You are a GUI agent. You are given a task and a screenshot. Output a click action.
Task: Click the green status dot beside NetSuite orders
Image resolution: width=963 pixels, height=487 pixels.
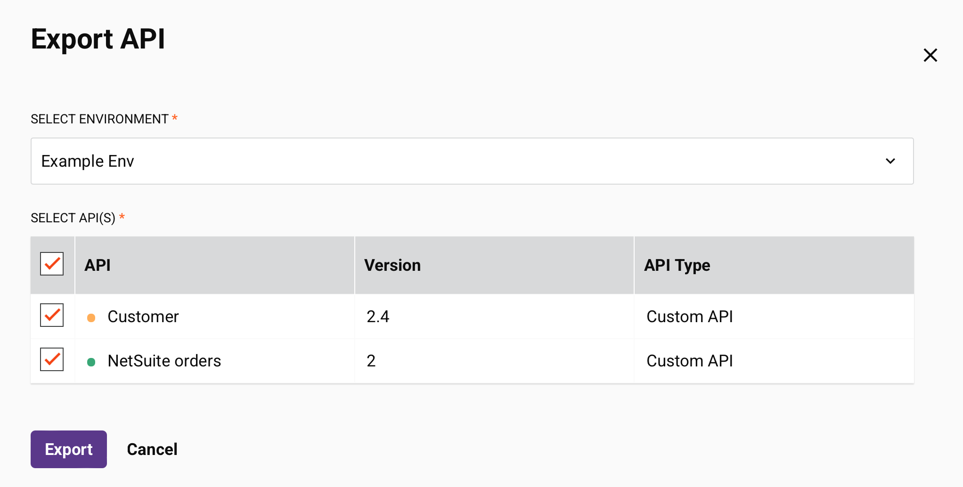point(92,362)
